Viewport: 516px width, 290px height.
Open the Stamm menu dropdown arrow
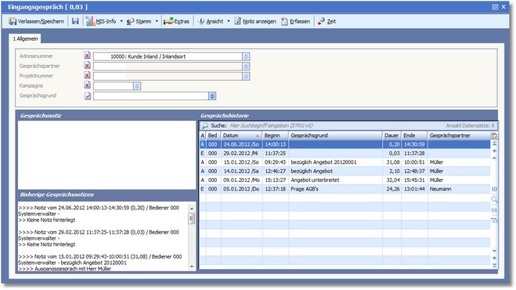[157, 21]
